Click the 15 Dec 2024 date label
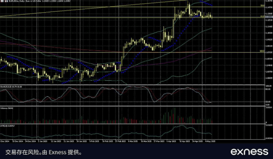Image resolution: width=273 pixels, height=159 pixels. 17,141
